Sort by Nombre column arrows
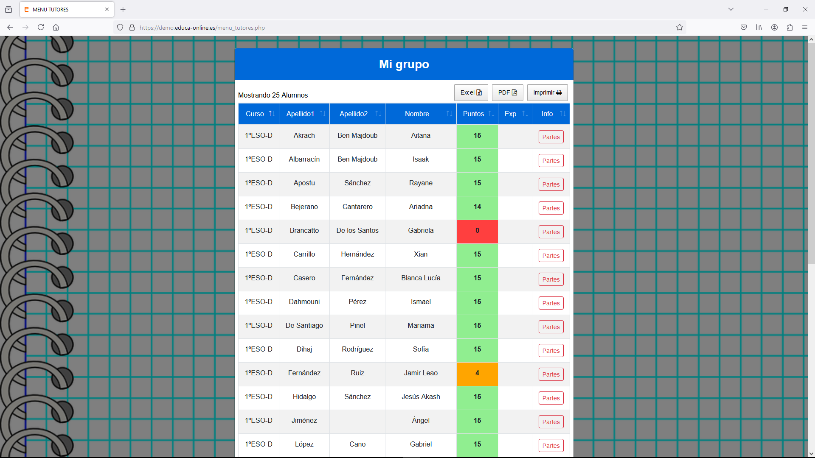This screenshot has width=815, height=458. tap(449, 114)
